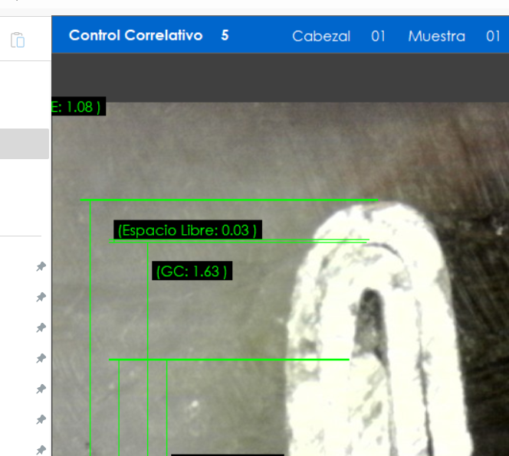Click the fourth pin icon from top
Image resolution: width=509 pixels, height=456 pixels.
pyautogui.click(x=41, y=358)
